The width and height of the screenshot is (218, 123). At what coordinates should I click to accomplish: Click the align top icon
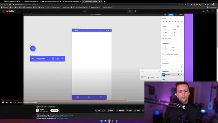pos(172,22)
